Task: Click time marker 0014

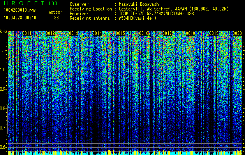Action: pyautogui.click(x=97, y=33)
